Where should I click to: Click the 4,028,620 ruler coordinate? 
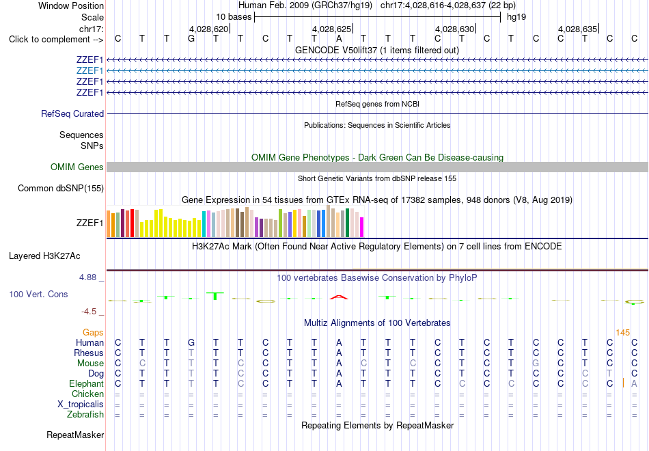[208, 29]
